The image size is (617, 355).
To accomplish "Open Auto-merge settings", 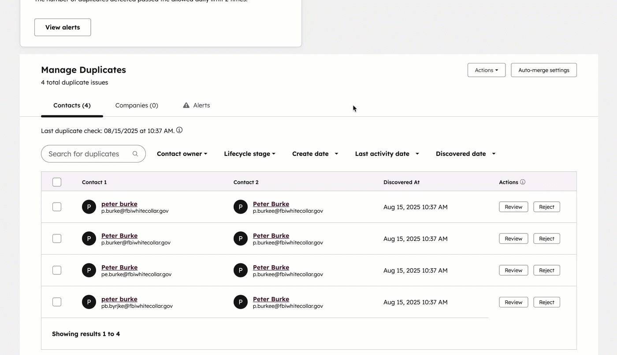I will [543, 70].
